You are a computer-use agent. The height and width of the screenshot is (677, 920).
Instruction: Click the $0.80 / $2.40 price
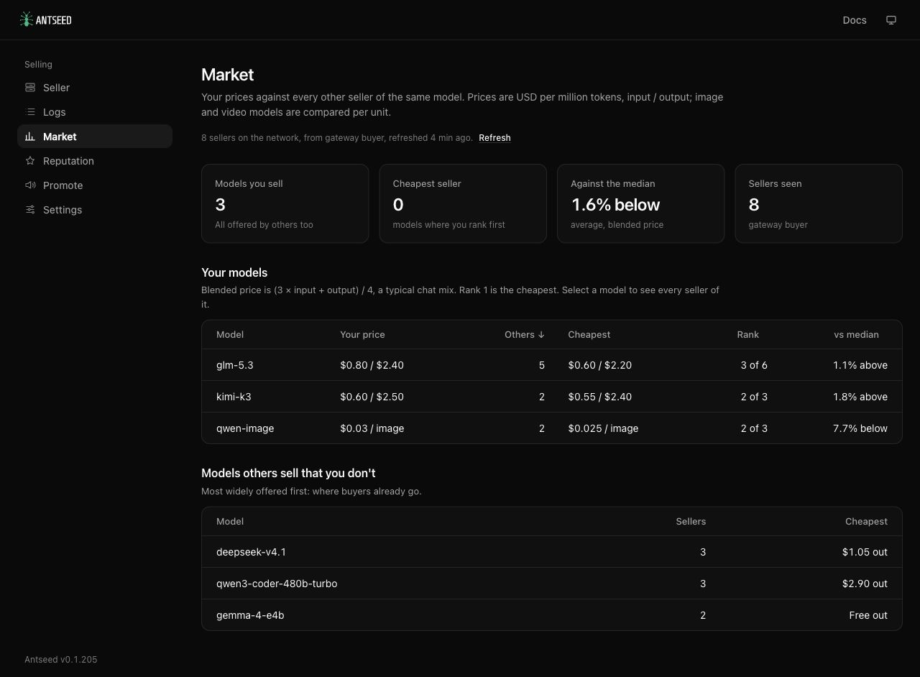pos(372,365)
